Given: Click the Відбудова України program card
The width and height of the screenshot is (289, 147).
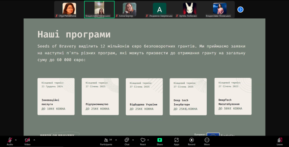Looking at the screenshot, I should pos(144,96).
